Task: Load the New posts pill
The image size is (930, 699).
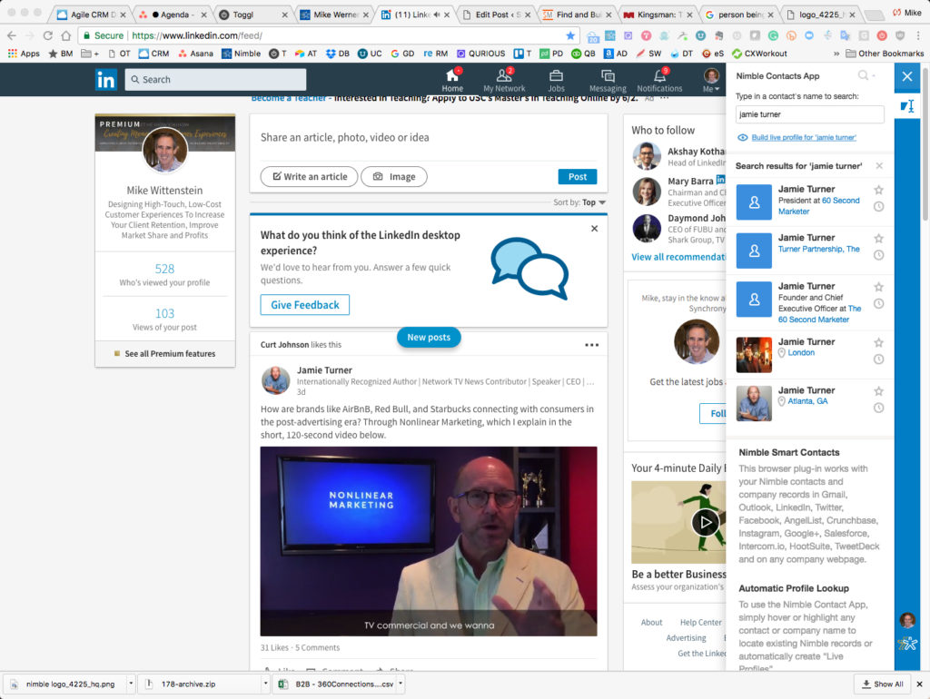Action: [x=429, y=338]
